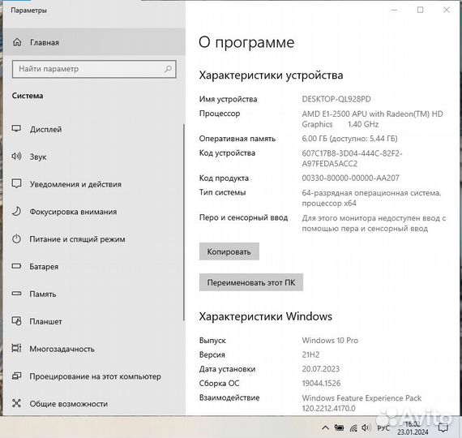Viewport: 462px width, 438px height.
Task: Click the battery icon in system tray
Action: (x=339, y=427)
